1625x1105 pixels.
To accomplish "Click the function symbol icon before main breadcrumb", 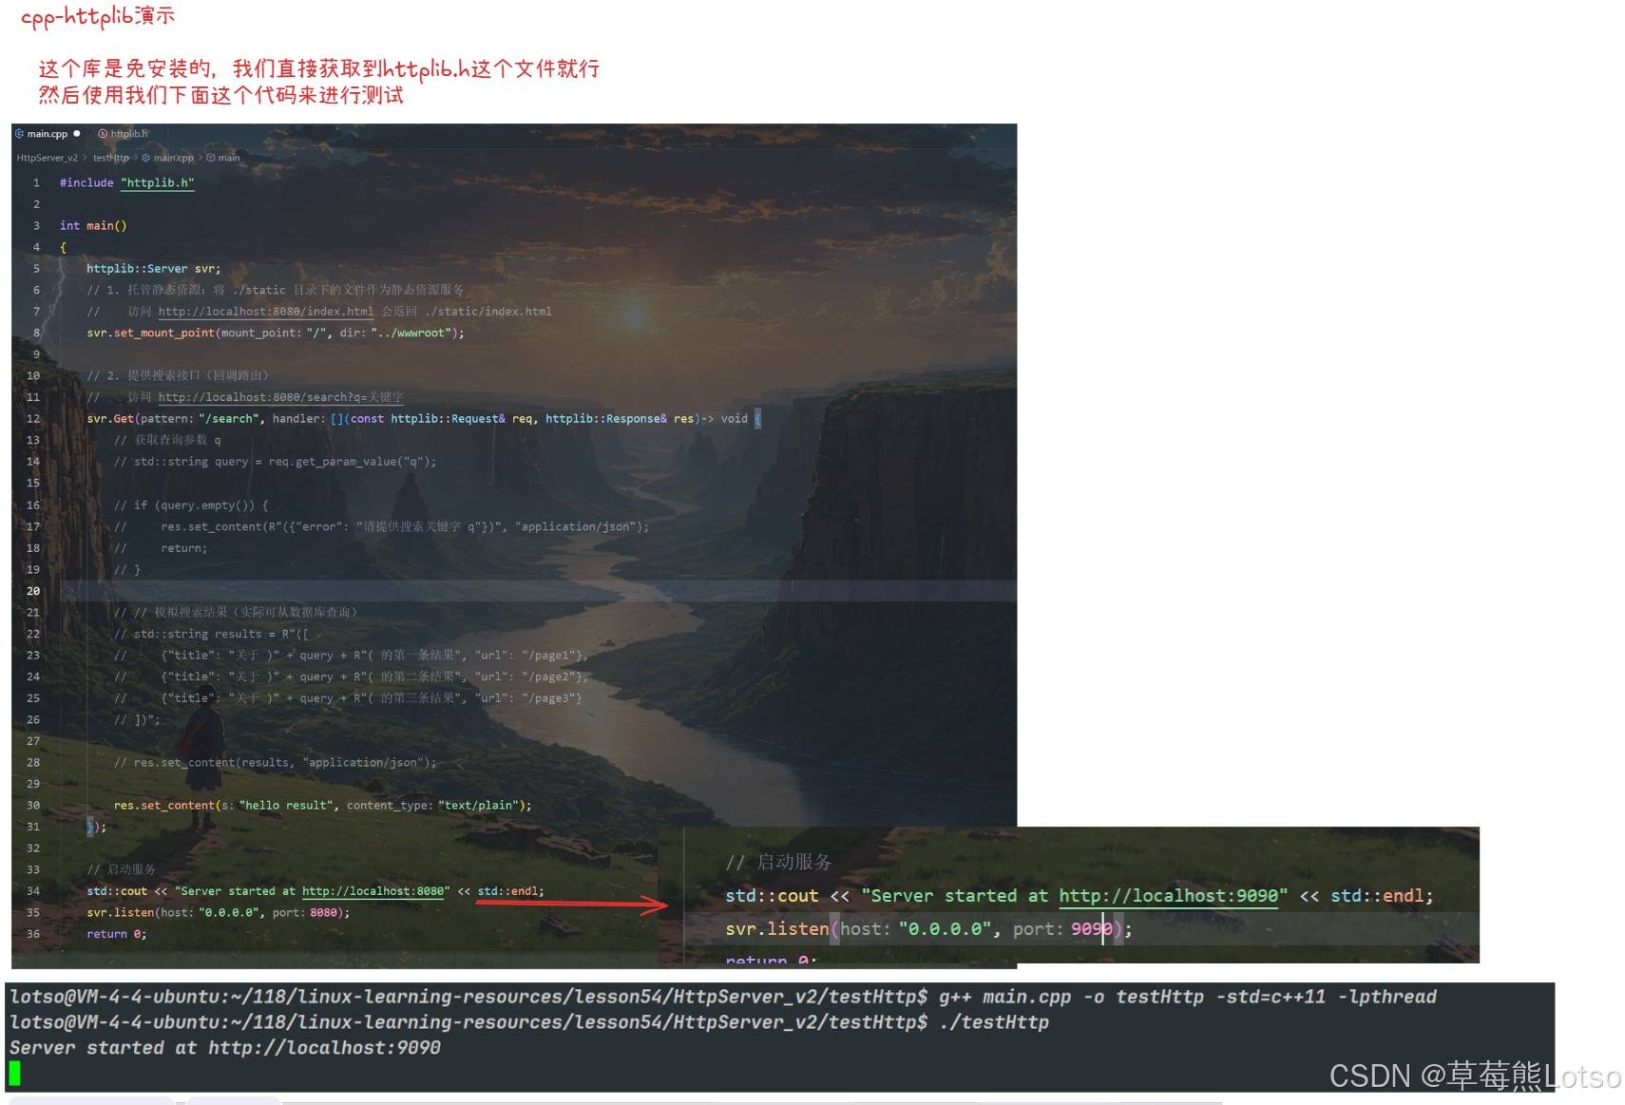I will [211, 158].
